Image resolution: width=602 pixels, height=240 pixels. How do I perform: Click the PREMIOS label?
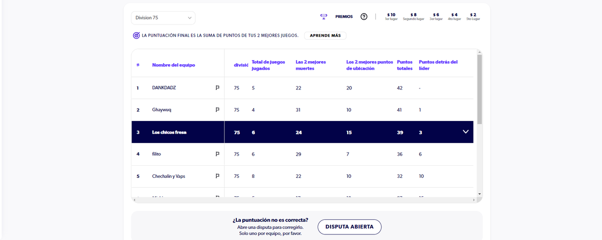(x=344, y=17)
